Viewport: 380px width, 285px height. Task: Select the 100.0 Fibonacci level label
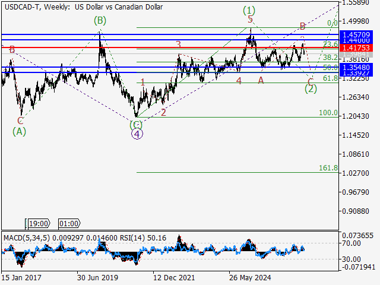pyautogui.click(x=328, y=113)
